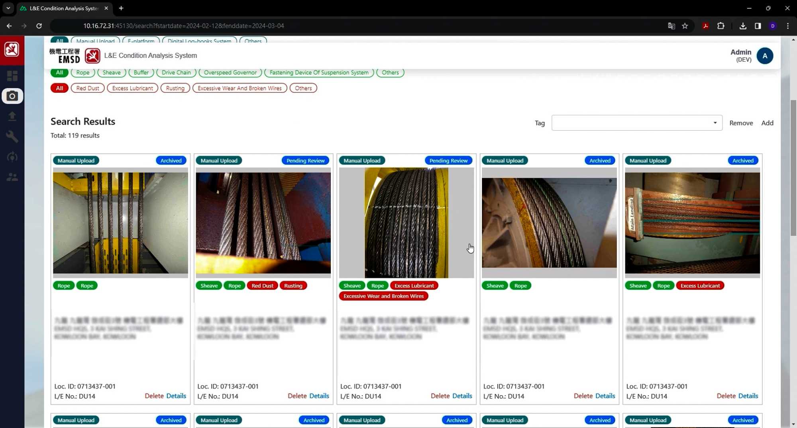Click Details on the first result card

click(176, 396)
